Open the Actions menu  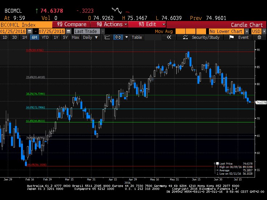tap(111, 25)
